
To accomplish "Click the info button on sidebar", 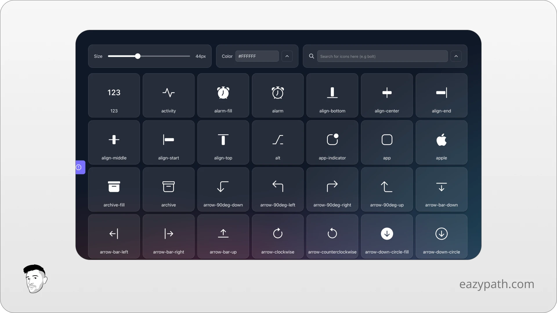I will [x=78, y=167].
